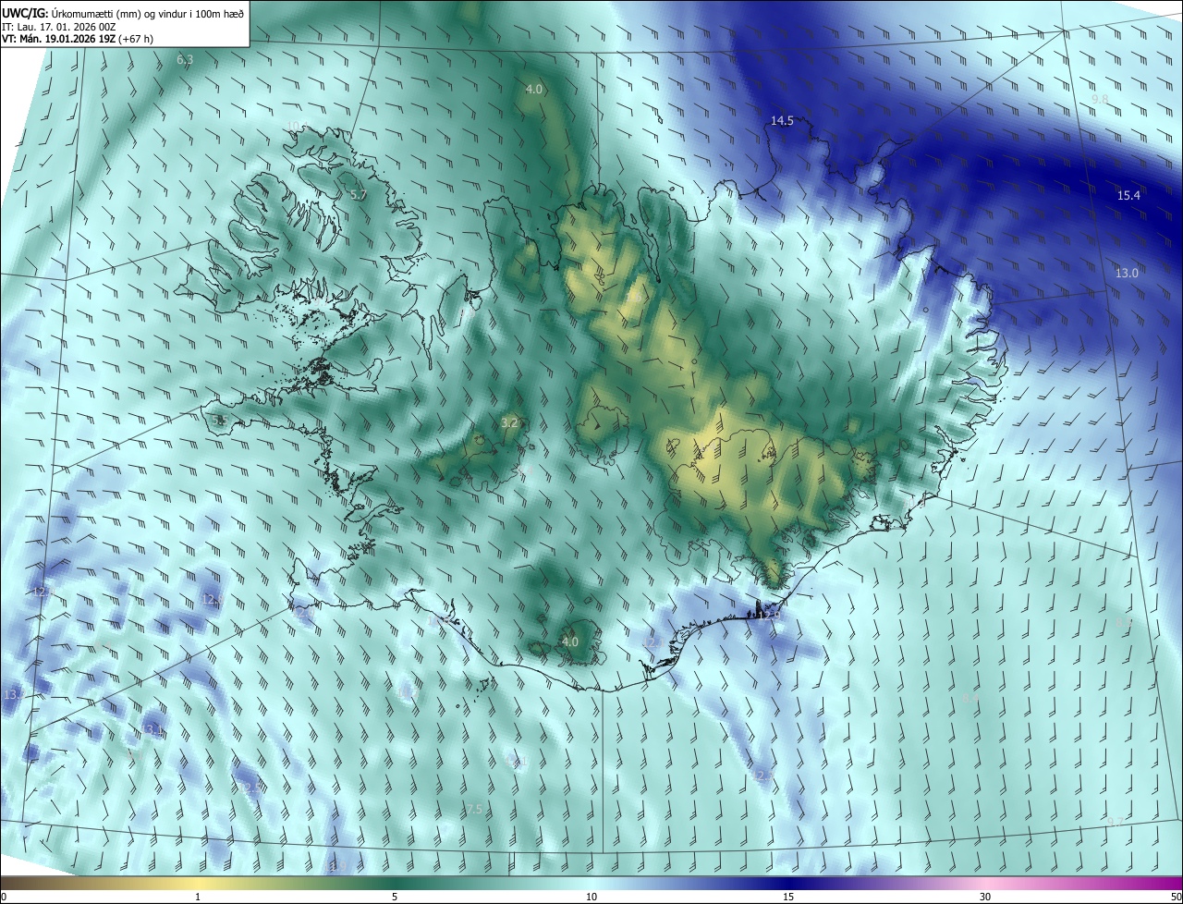The height and width of the screenshot is (904, 1183).
Task: Click the 'IT: Lau. 17. 01. 2026 00Z' line
Action: coord(59,26)
